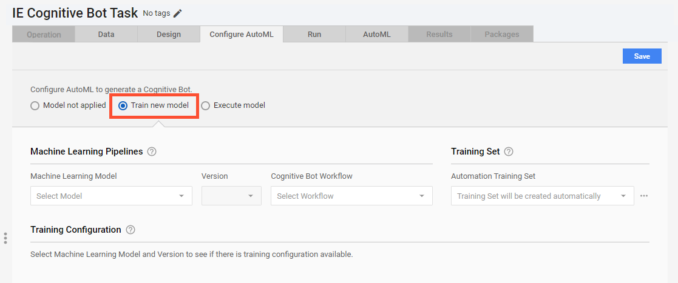The width and height of the screenshot is (678, 283).
Task: Click the three-dot menu beside Automation Training Set
Action: [x=644, y=196]
